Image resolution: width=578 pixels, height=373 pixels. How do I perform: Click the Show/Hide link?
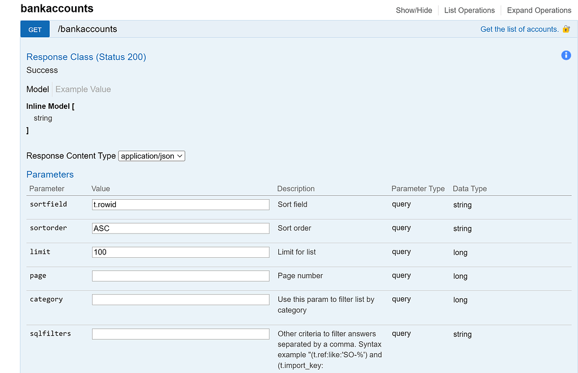pyautogui.click(x=414, y=10)
